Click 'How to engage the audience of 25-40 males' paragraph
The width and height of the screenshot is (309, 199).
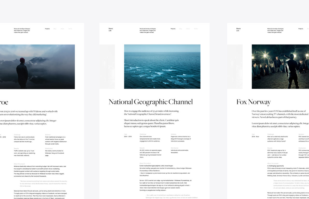tap(151, 112)
